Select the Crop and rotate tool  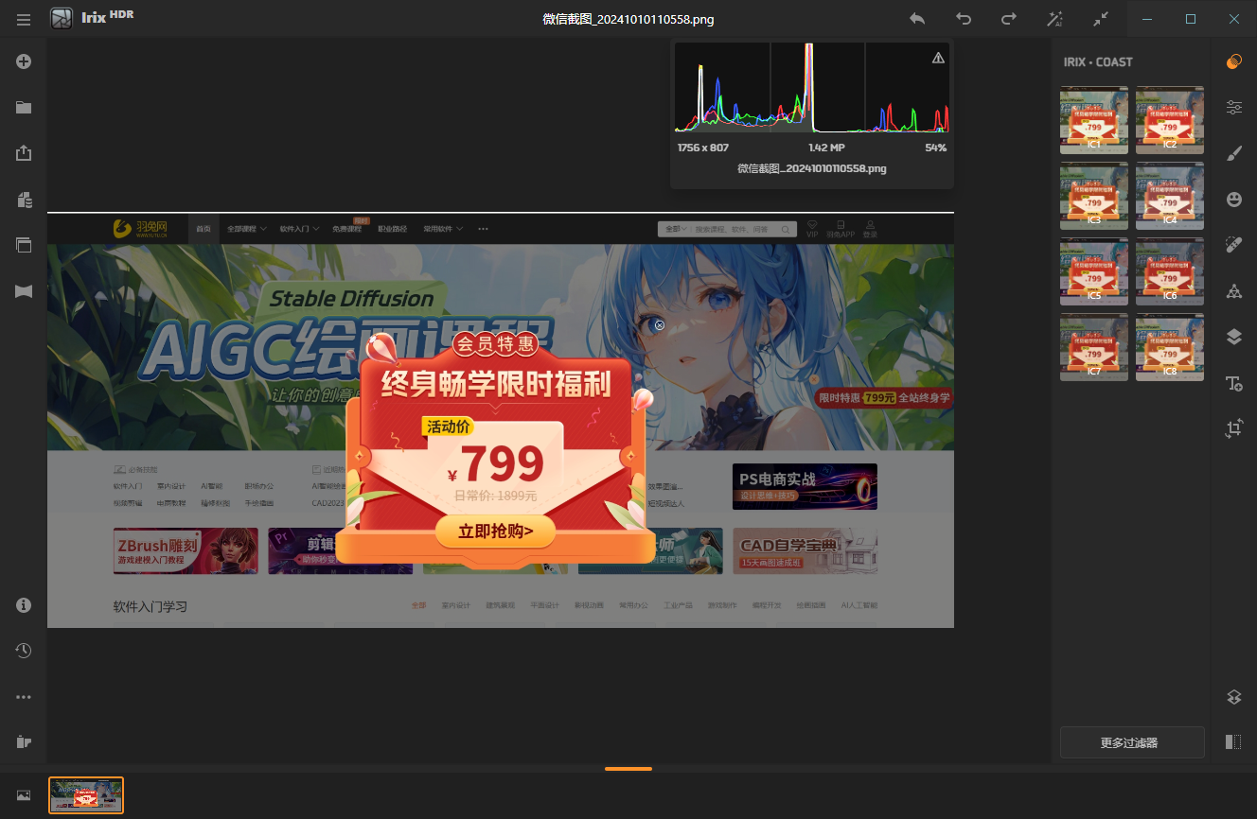coord(1233,427)
